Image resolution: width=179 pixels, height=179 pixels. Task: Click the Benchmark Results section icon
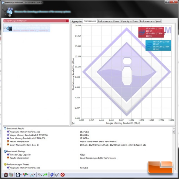[x=5, y=128]
